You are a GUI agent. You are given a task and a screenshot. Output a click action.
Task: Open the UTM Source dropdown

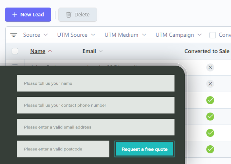click(76, 35)
